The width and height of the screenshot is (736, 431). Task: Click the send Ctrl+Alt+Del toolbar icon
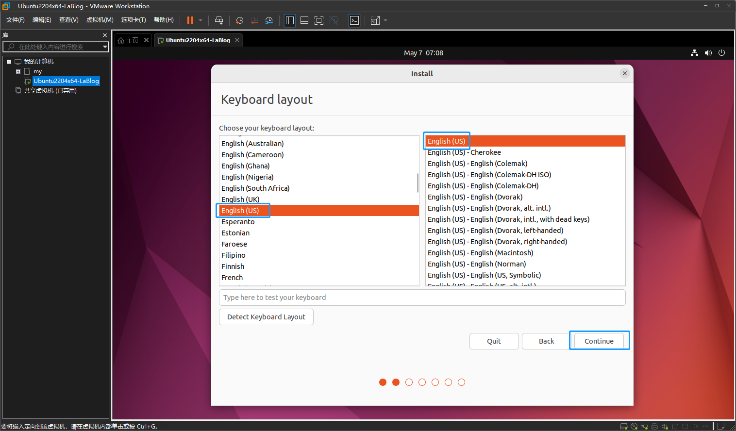(x=219, y=20)
